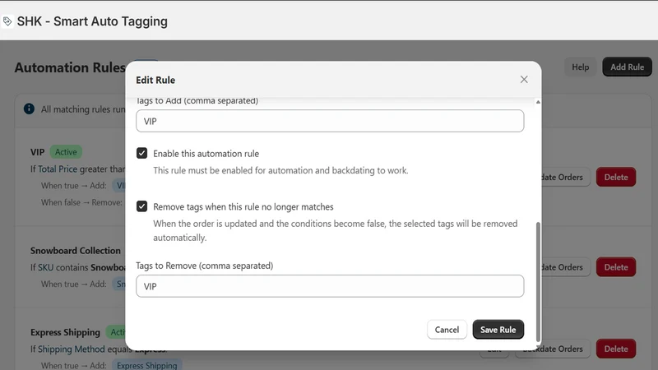Click the Active badge beside VIP
The image size is (658, 370).
pyautogui.click(x=66, y=152)
